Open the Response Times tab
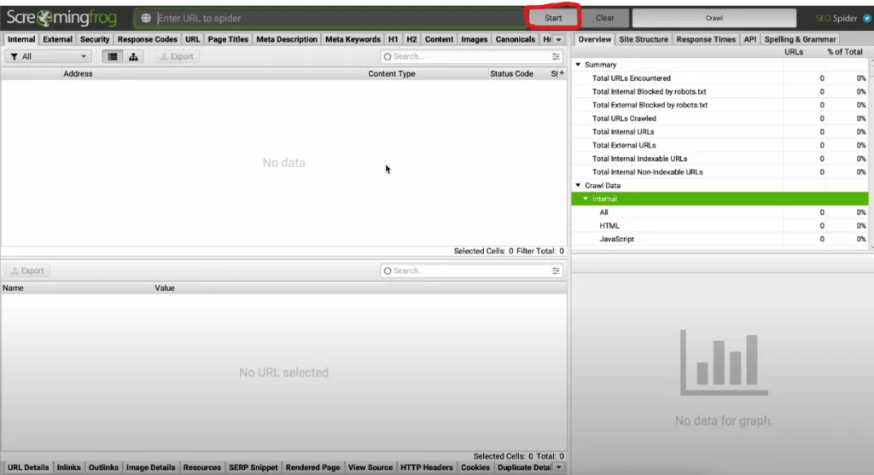The width and height of the screenshot is (874, 475). [x=706, y=39]
